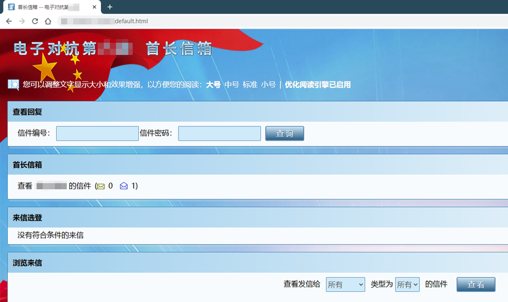Go to browser home page icon
508x302 pixels.
pyautogui.click(x=48, y=21)
